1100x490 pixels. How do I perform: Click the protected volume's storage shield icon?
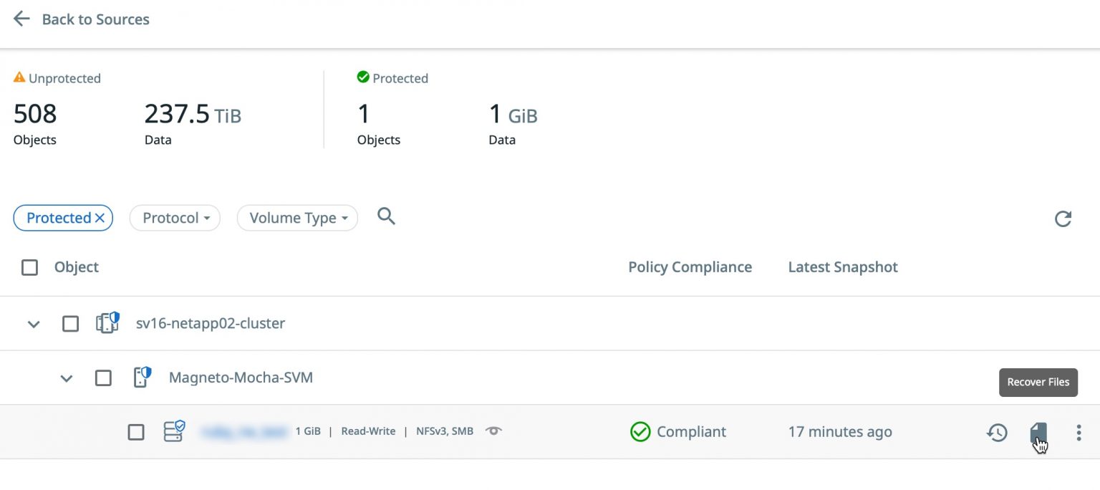[173, 431]
